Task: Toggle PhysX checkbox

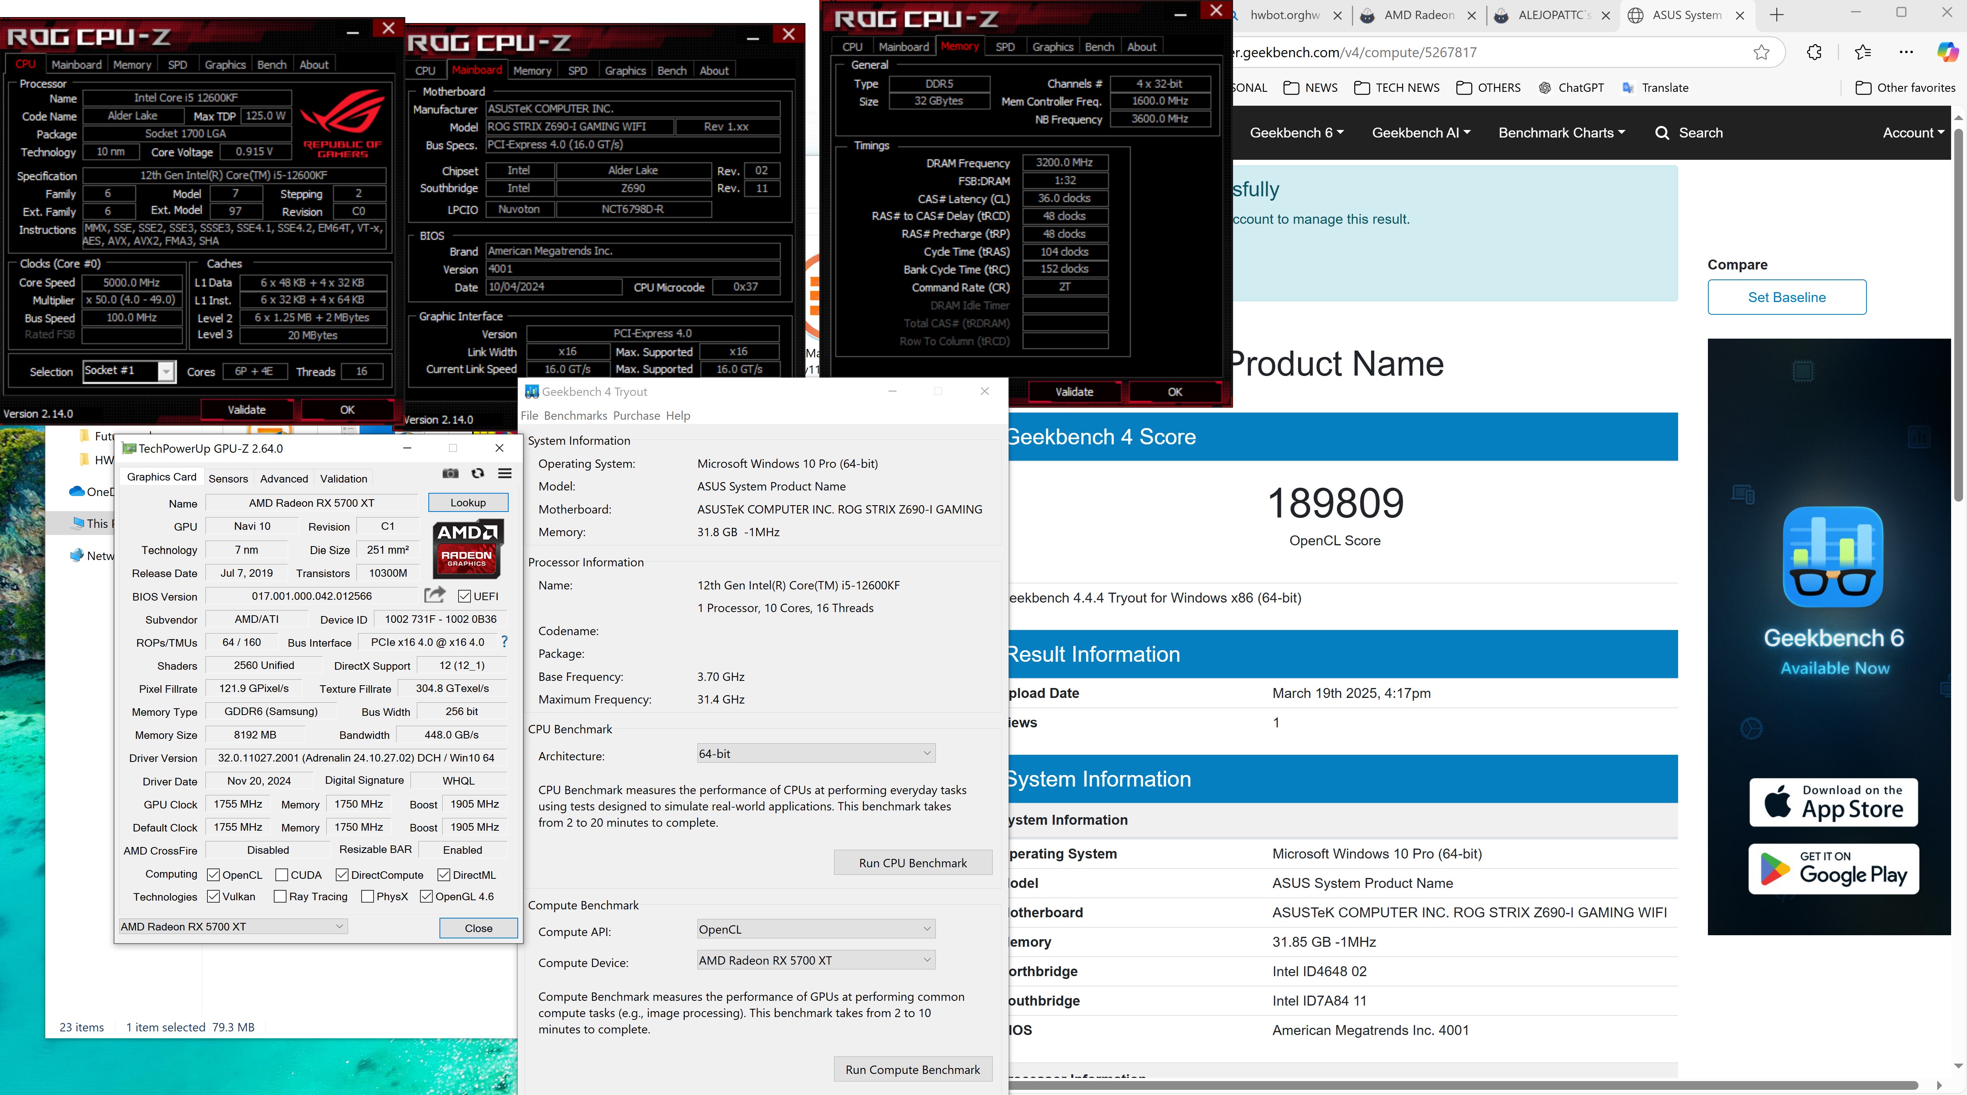Action: pos(367,896)
